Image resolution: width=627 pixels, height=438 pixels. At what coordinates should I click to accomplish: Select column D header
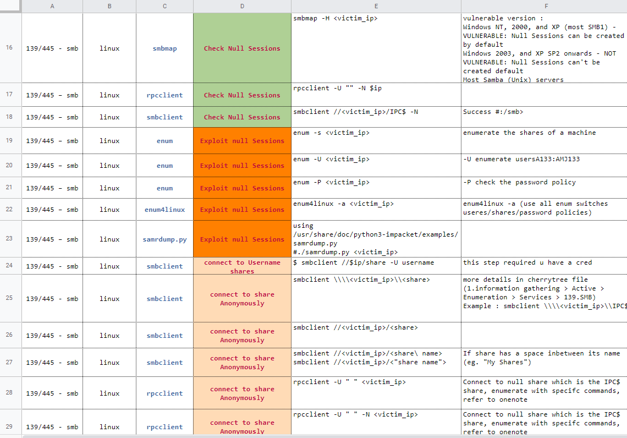(242, 6)
